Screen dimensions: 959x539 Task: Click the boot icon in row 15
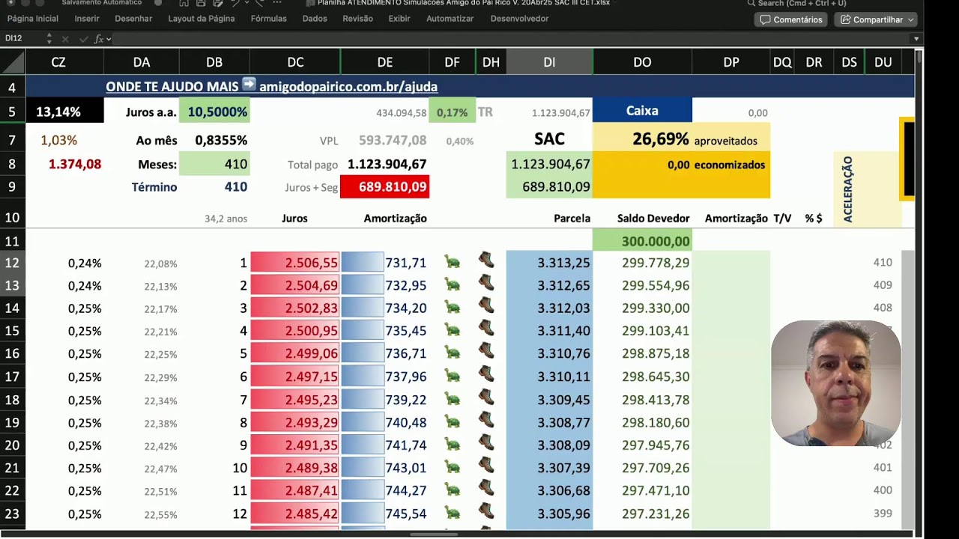point(486,329)
